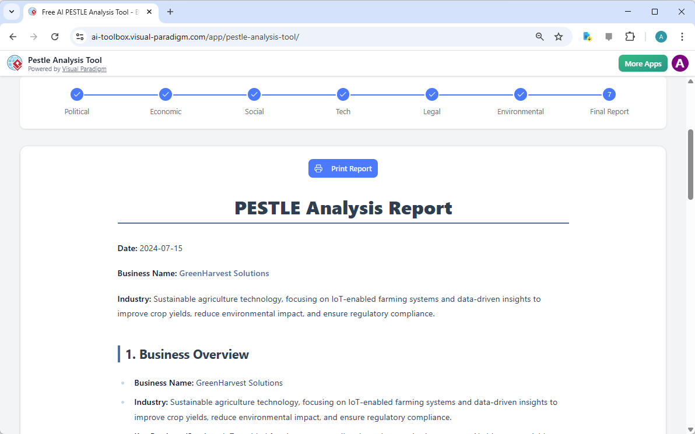Click the browser extensions puzzle icon

pyautogui.click(x=630, y=36)
